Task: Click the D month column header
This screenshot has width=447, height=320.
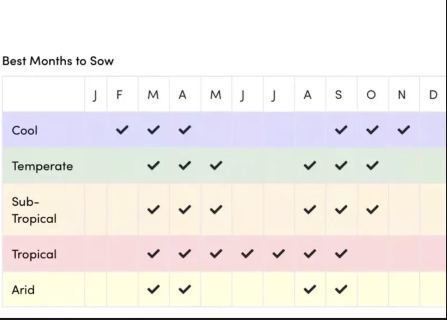Action: click(433, 95)
